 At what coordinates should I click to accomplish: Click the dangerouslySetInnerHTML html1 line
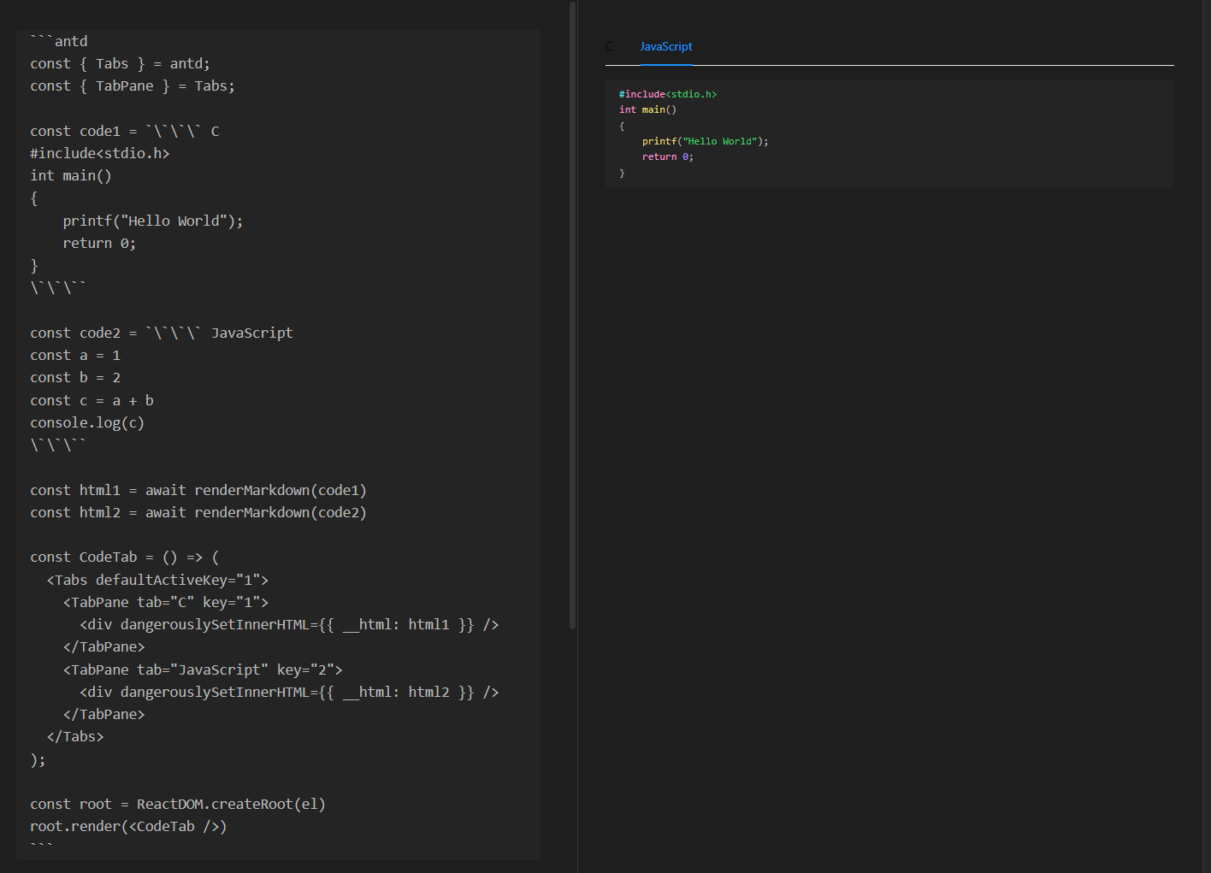(288, 624)
